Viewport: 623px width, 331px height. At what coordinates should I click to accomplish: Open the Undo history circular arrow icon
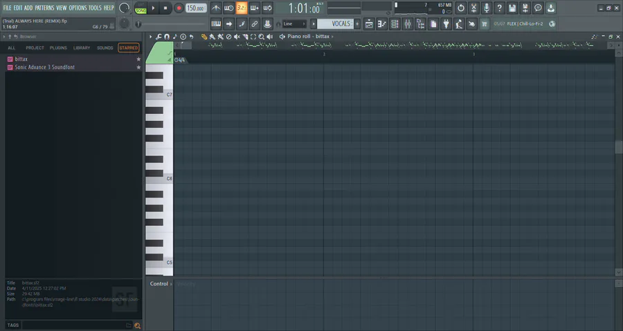(x=460, y=8)
